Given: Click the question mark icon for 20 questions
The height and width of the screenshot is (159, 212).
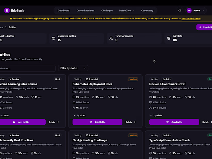Looking at the screenshot, I should point(151,97).
